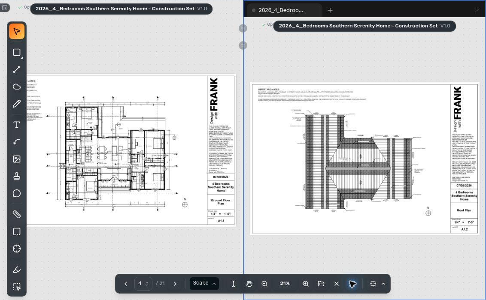Select the text cursor tool
The height and width of the screenshot is (300, 486).
[x=234, y=284]
